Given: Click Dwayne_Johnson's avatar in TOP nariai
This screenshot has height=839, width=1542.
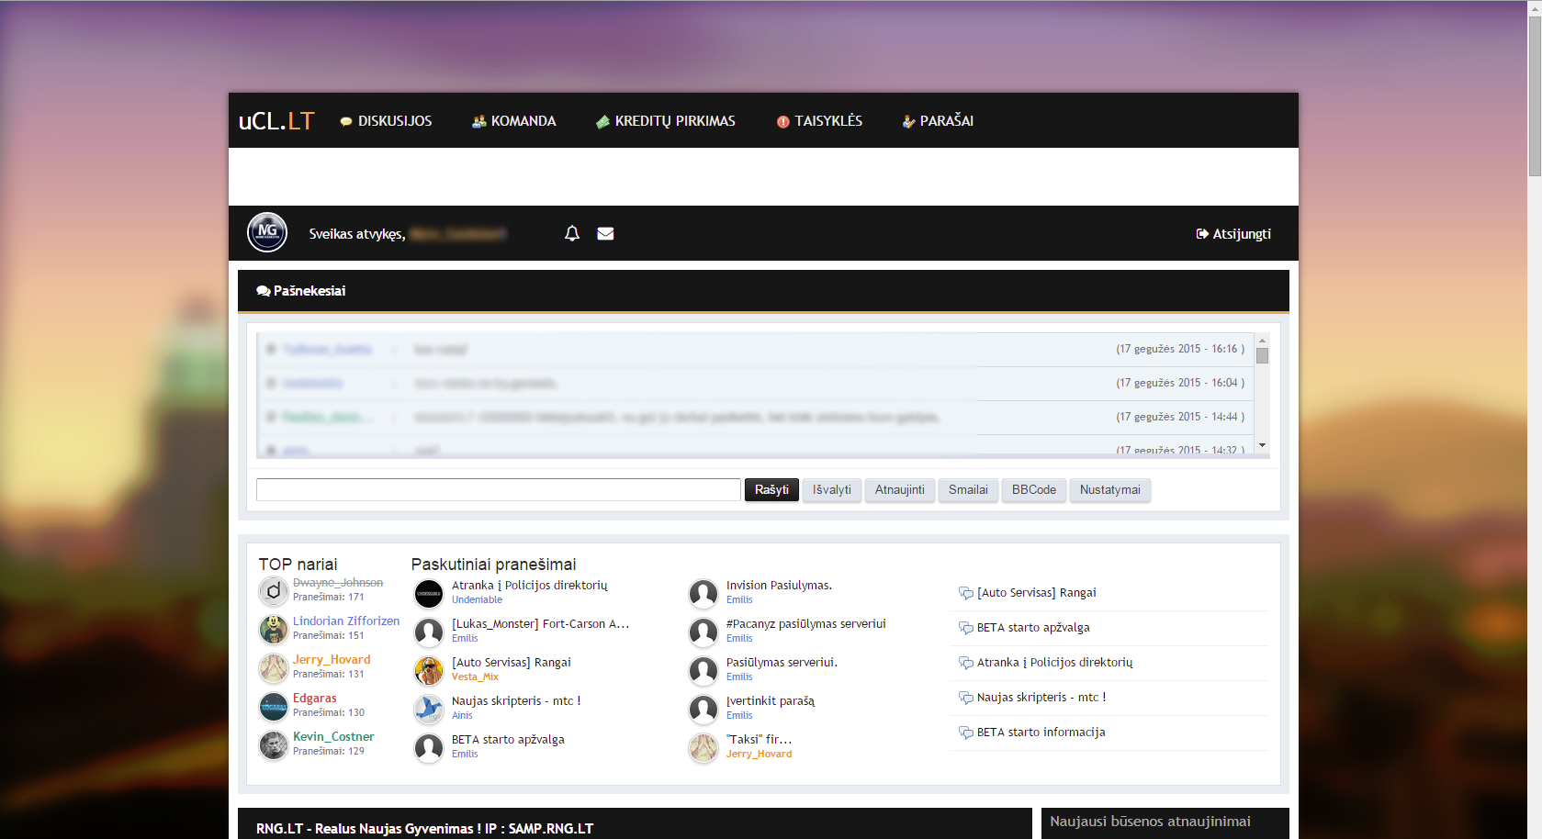Looking at the screenshot, I should pos(274,591).
